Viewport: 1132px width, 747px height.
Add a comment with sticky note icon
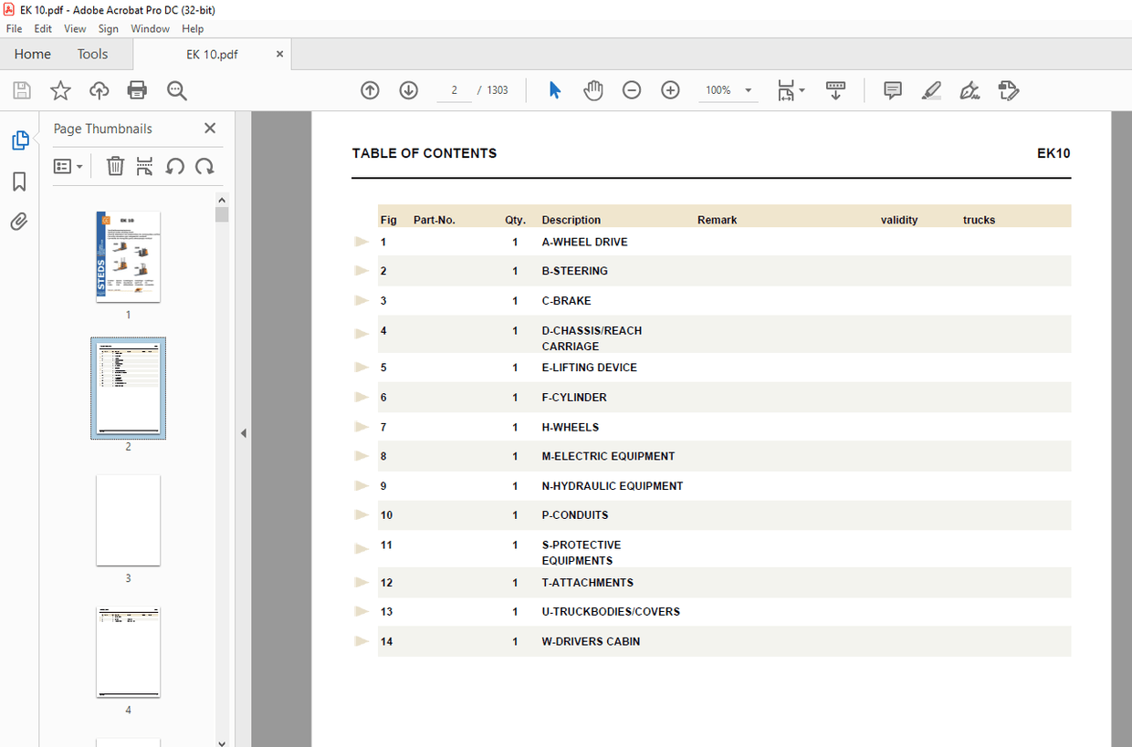[x=892, y=90]
